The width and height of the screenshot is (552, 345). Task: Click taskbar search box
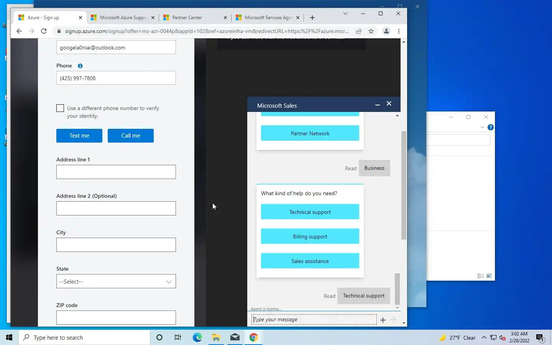[84, 337]
